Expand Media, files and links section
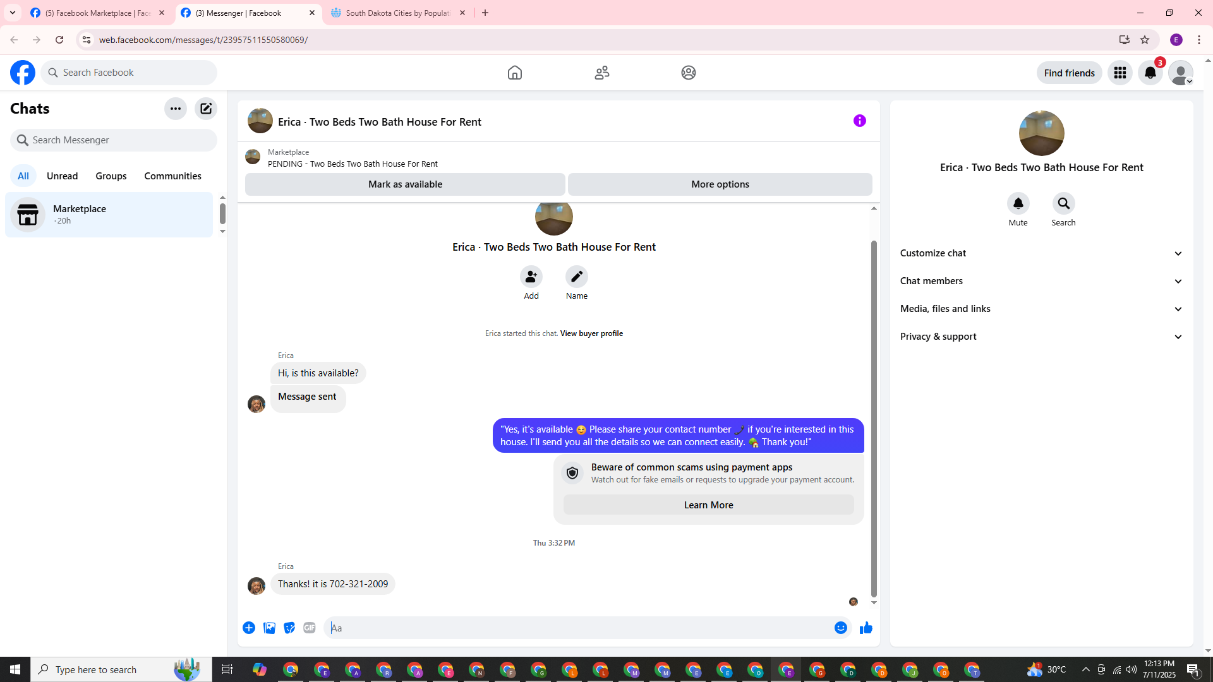 (1042, 309)
